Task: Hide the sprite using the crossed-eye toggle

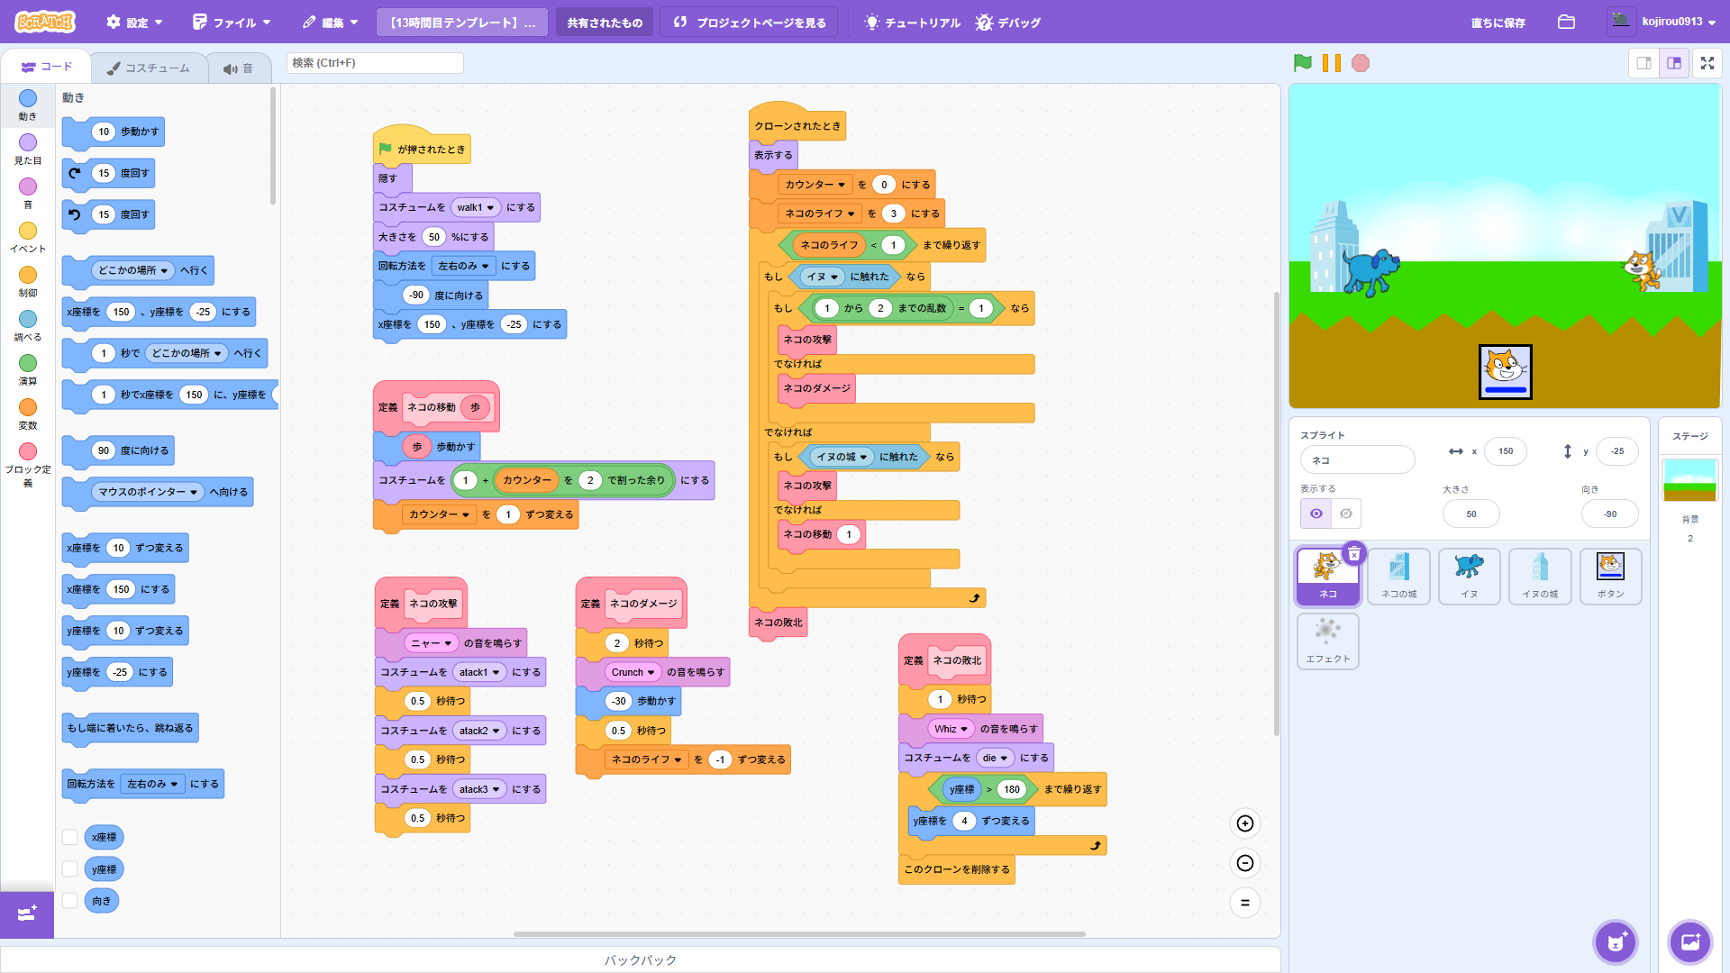Action: click(x=1345, y=514)
